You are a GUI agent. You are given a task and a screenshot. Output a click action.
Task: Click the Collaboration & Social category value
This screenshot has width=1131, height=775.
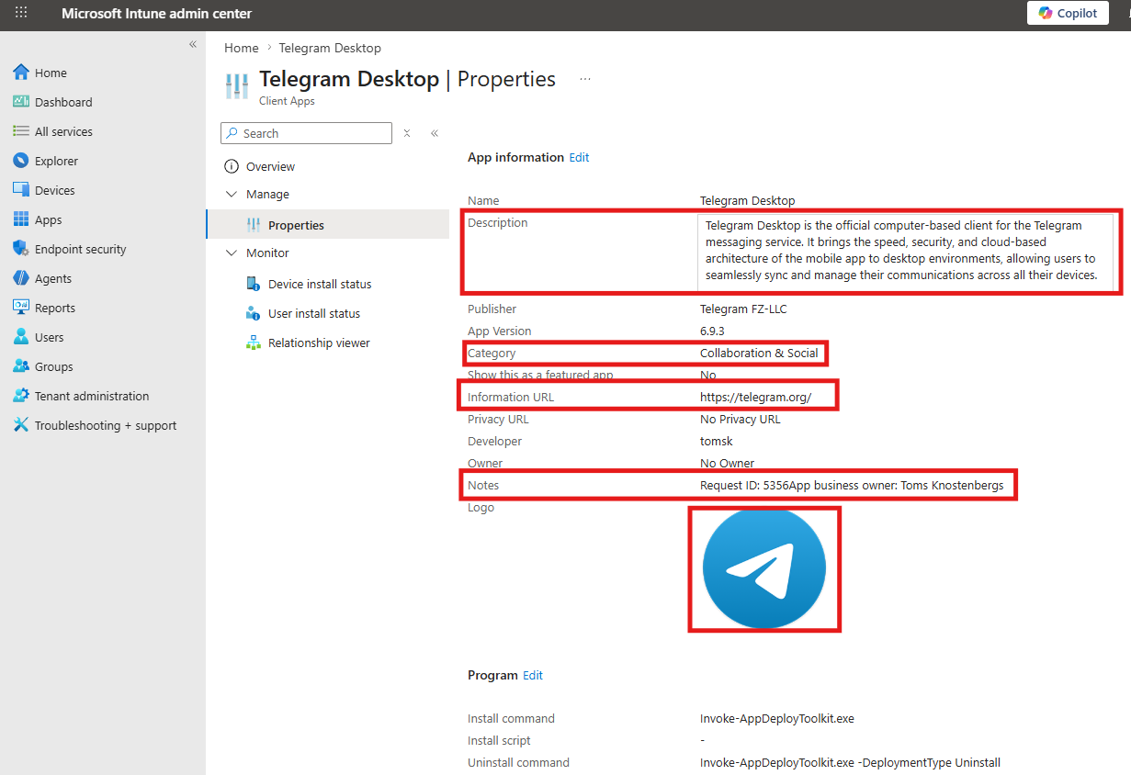[759, 353]
